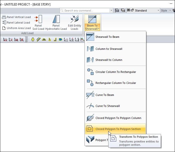The height and width of the screenshot is (152, 175).
Task: Expand the coordinate toolbar overflow arrow
Action: click(26, 41)
